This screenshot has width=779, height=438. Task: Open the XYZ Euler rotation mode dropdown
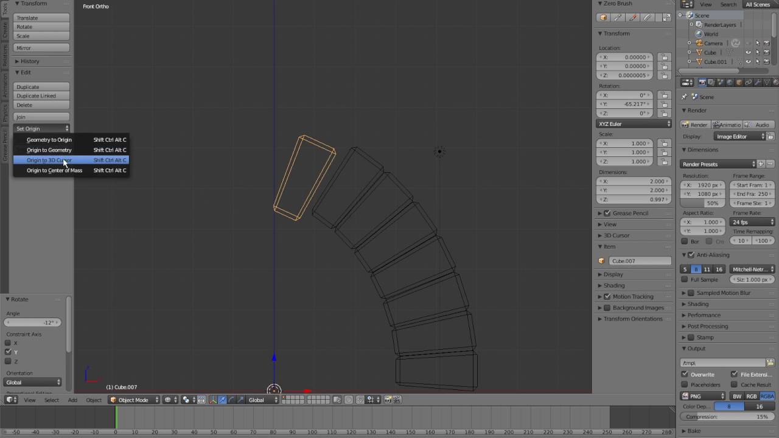pos(634,124)
